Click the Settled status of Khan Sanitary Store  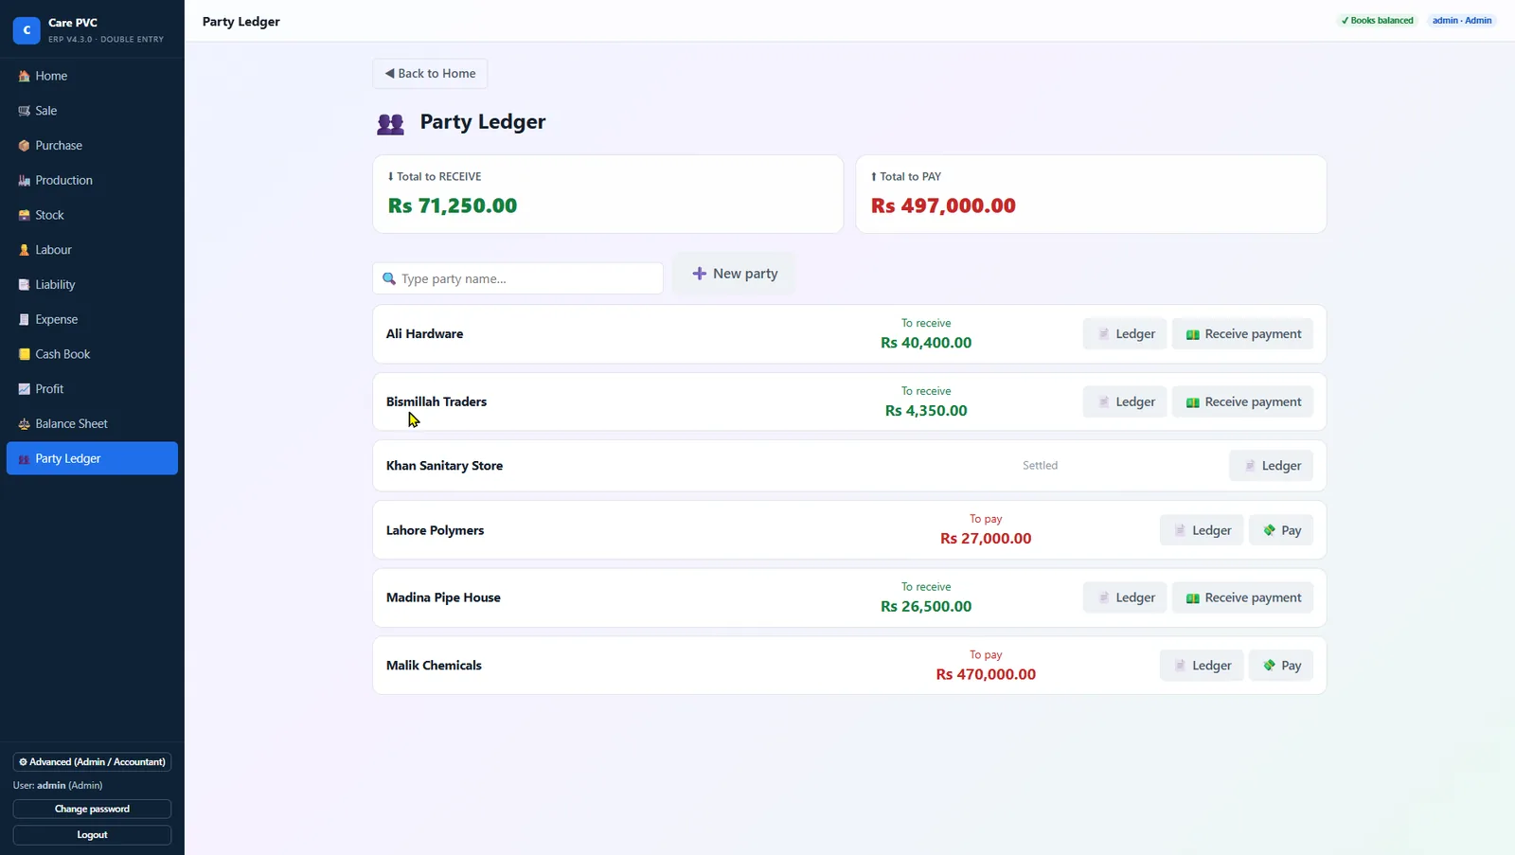(1040, 466)
